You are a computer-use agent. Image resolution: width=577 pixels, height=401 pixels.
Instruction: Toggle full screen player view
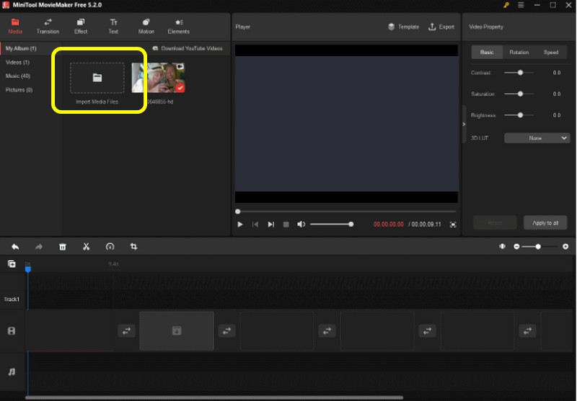[x=453, y=225]
